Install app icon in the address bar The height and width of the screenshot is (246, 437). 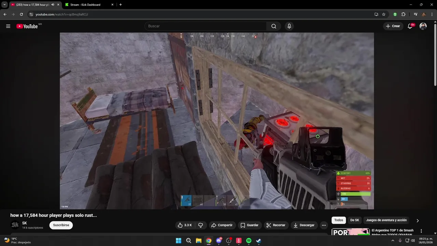(376, 14)
